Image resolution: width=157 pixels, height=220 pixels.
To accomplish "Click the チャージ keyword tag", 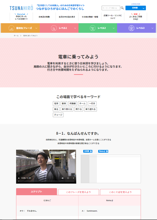I will coord(58,115).
